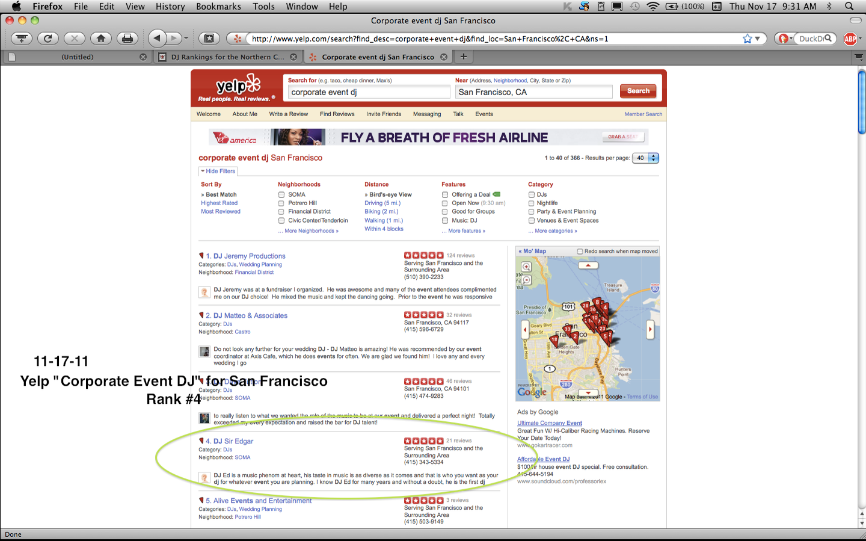The width and height of the screenshot is (866, 541).
Task: Zoom out on the Yelp map
Action: [x=526, y=280]
